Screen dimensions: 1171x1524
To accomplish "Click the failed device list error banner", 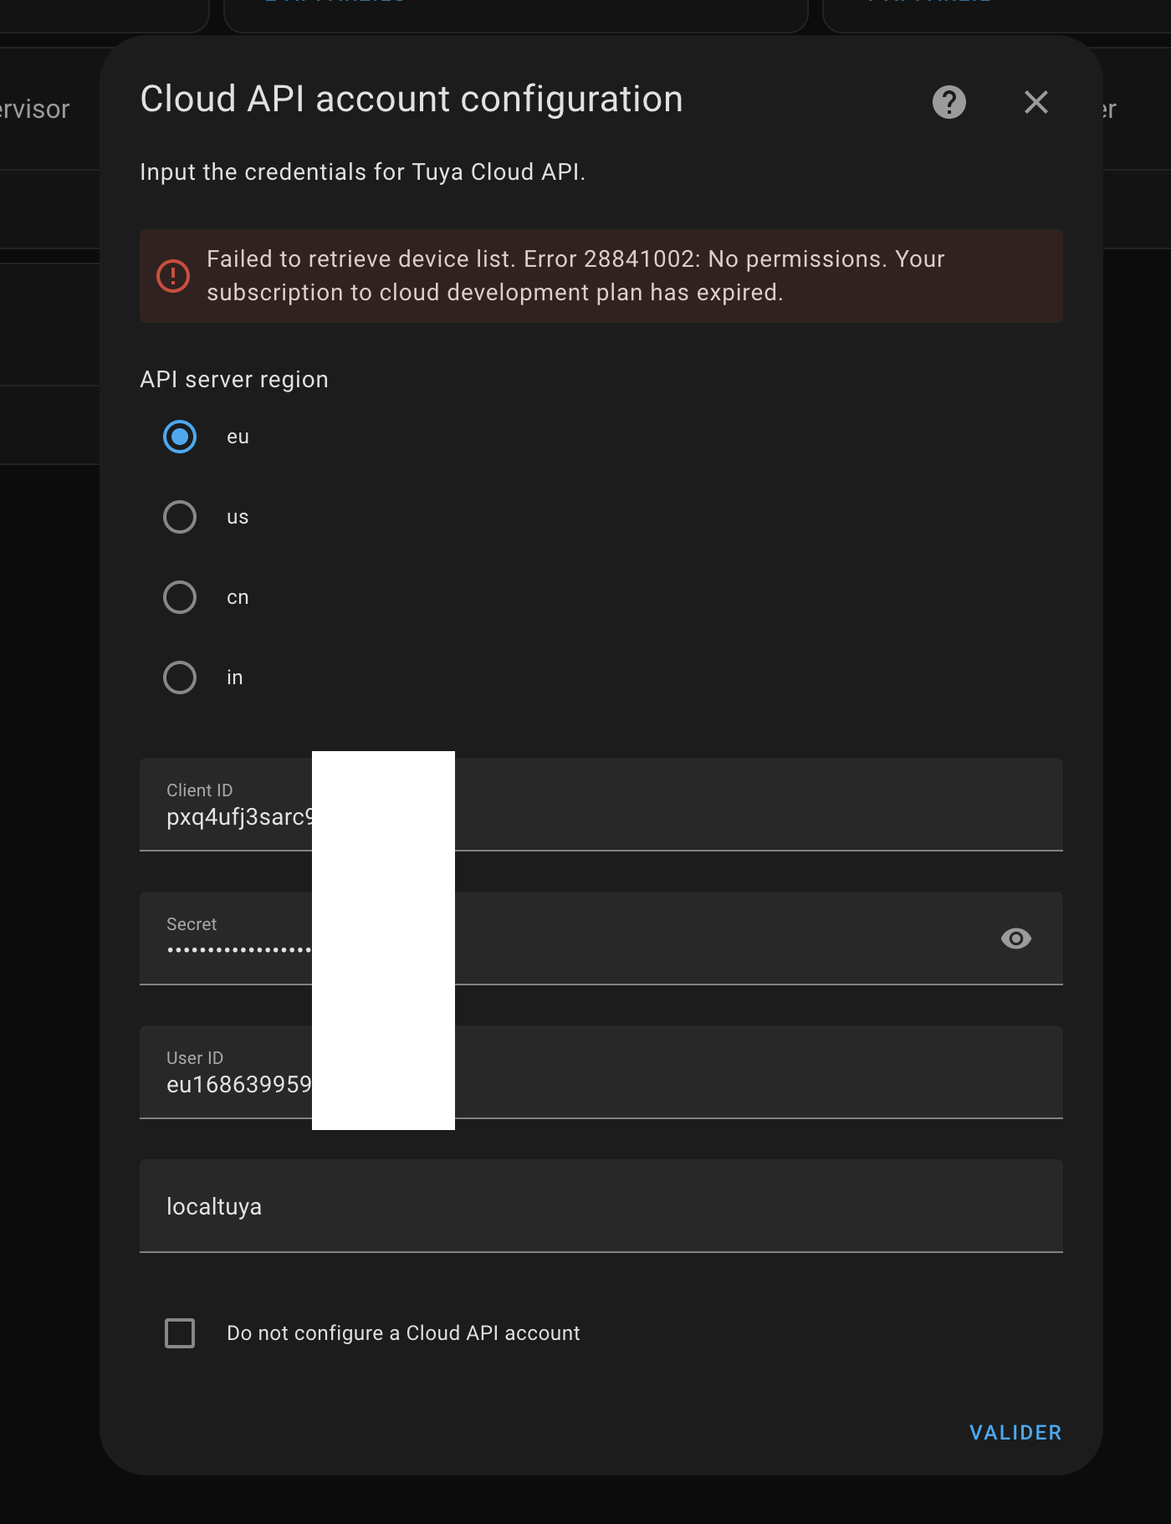I will pyautogui.click(x=601, y=276).
